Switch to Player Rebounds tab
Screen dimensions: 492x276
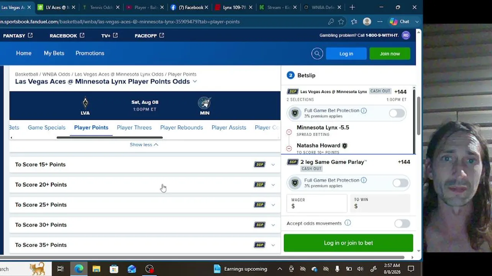[182, 127]
